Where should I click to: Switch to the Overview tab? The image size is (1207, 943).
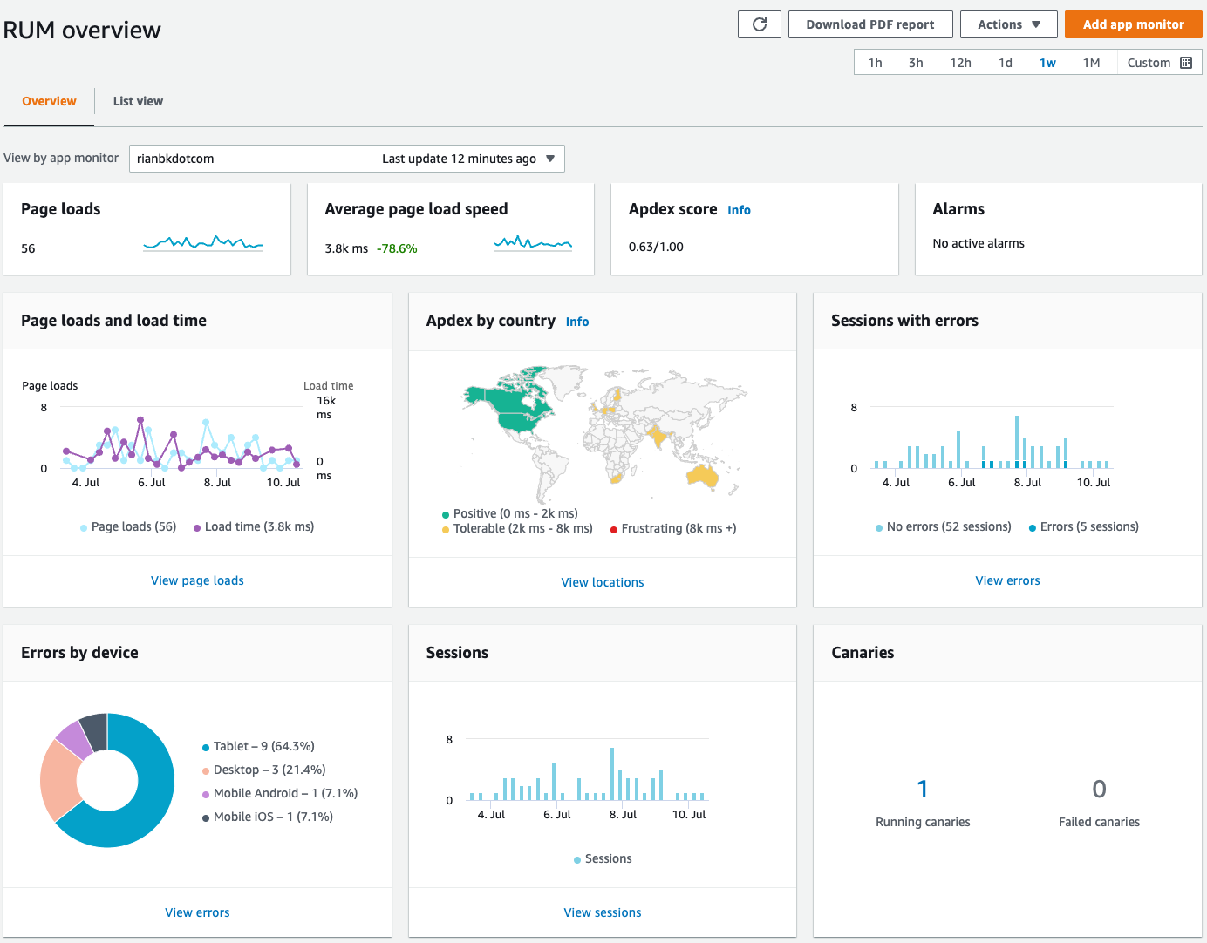[49, 101]
